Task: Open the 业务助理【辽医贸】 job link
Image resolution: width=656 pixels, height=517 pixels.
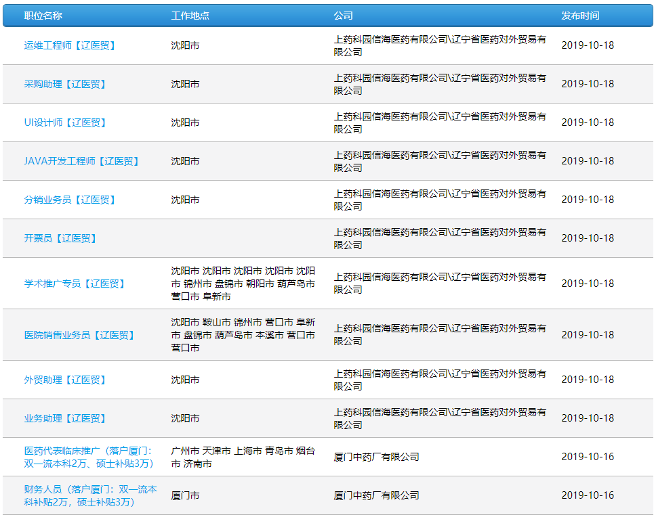Action: [65, 418]
